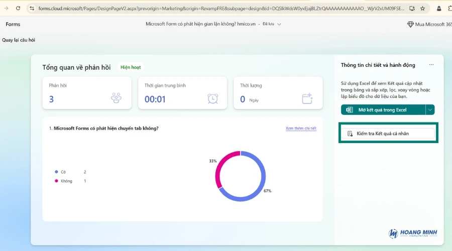Click the Đã lưu saved status text
The width and height of the screenshot is (452, 251).
[x=268, y=24]
